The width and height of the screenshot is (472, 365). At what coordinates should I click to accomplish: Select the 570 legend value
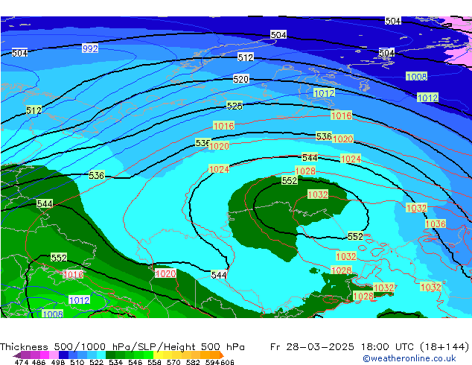[173, 362]
